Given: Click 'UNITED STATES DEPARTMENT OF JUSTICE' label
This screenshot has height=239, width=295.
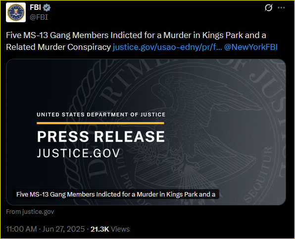Looking at the screenshot, I should pyautogui.click(x=101, y=115).
